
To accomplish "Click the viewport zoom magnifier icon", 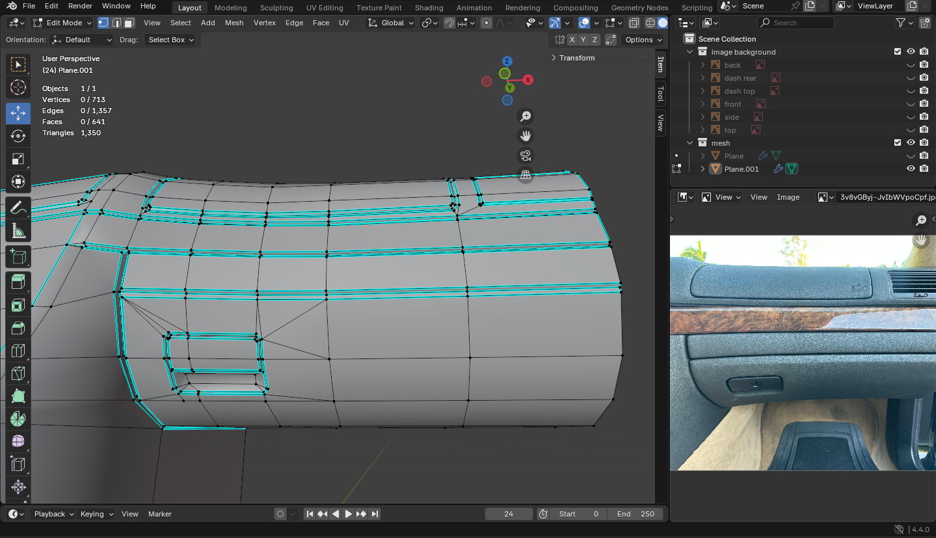I will pos(526,116).
